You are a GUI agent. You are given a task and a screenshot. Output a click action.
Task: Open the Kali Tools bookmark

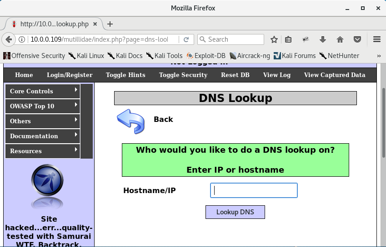click(164, 56)
